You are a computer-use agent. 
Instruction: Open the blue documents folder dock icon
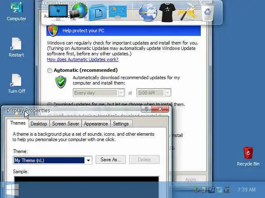point(98,13)
